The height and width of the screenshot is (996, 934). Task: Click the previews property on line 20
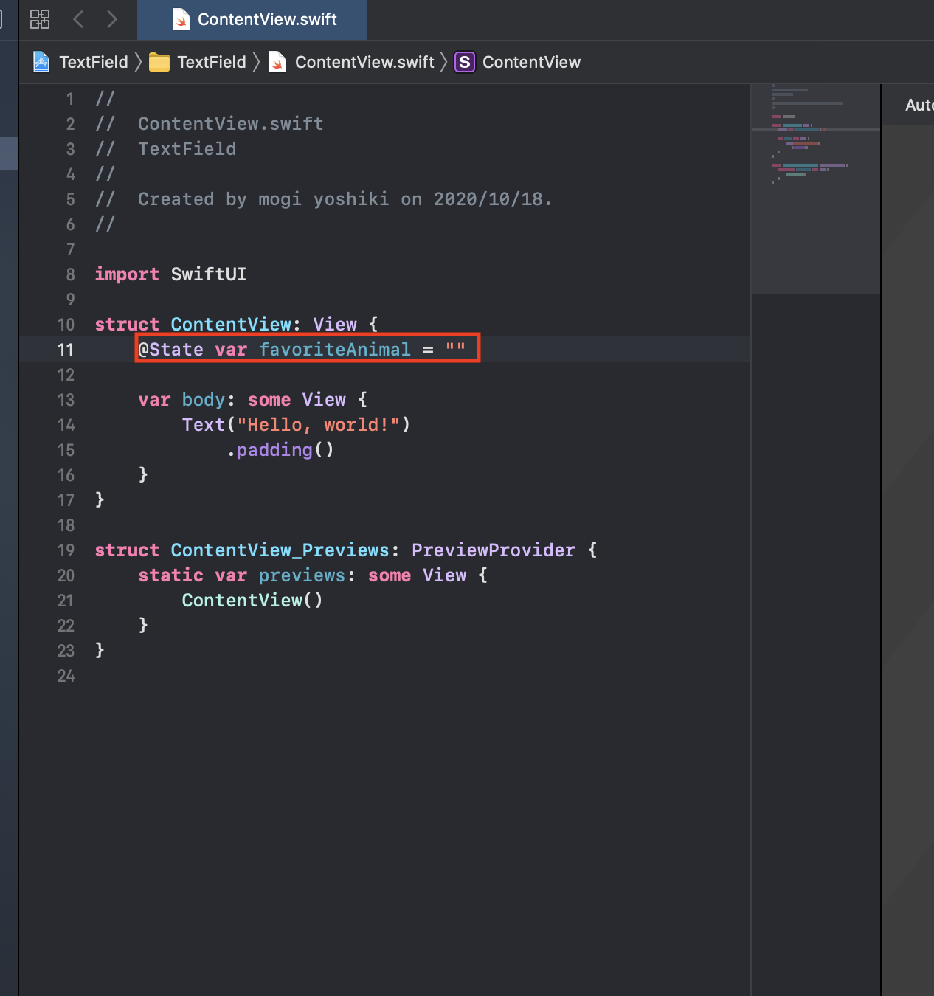(x=302, y=575)
